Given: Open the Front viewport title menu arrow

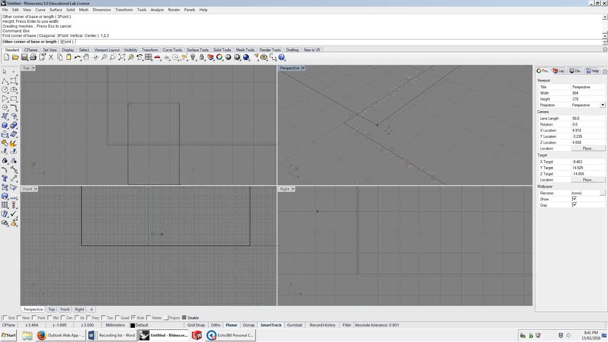Looking at the screenshot, I should (36, 189).
